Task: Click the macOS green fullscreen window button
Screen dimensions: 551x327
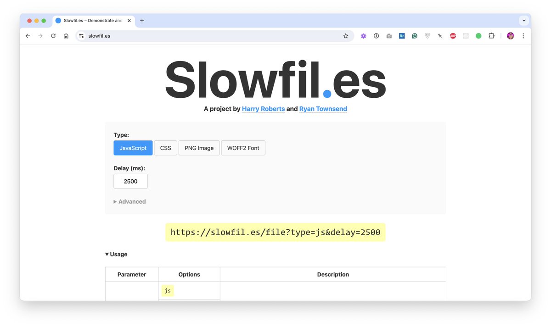Action: pos(44,21)
